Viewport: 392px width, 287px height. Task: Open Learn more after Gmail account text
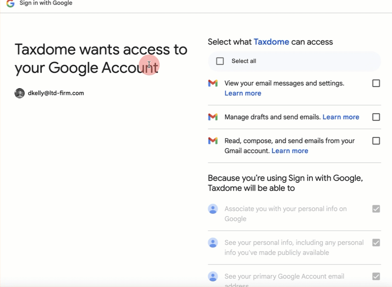(290, 151)
